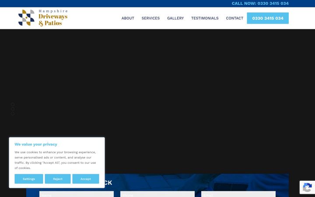The height and width of the screenshot is (197, 315).
Task: Click the Name input field
Action: (77, 194)
